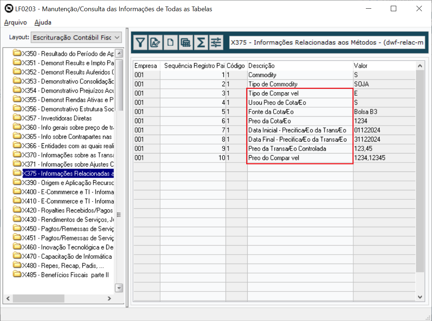This screenshot has height=321, width=432.
Task: Click the tree horizontal scrollbar thumb
Action: pyautogui.click(x=39, y=298)
